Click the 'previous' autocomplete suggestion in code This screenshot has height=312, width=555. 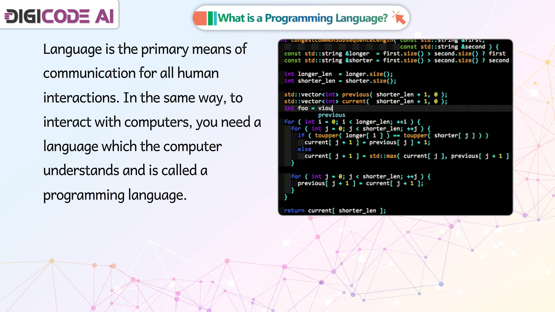coord(332,115)
